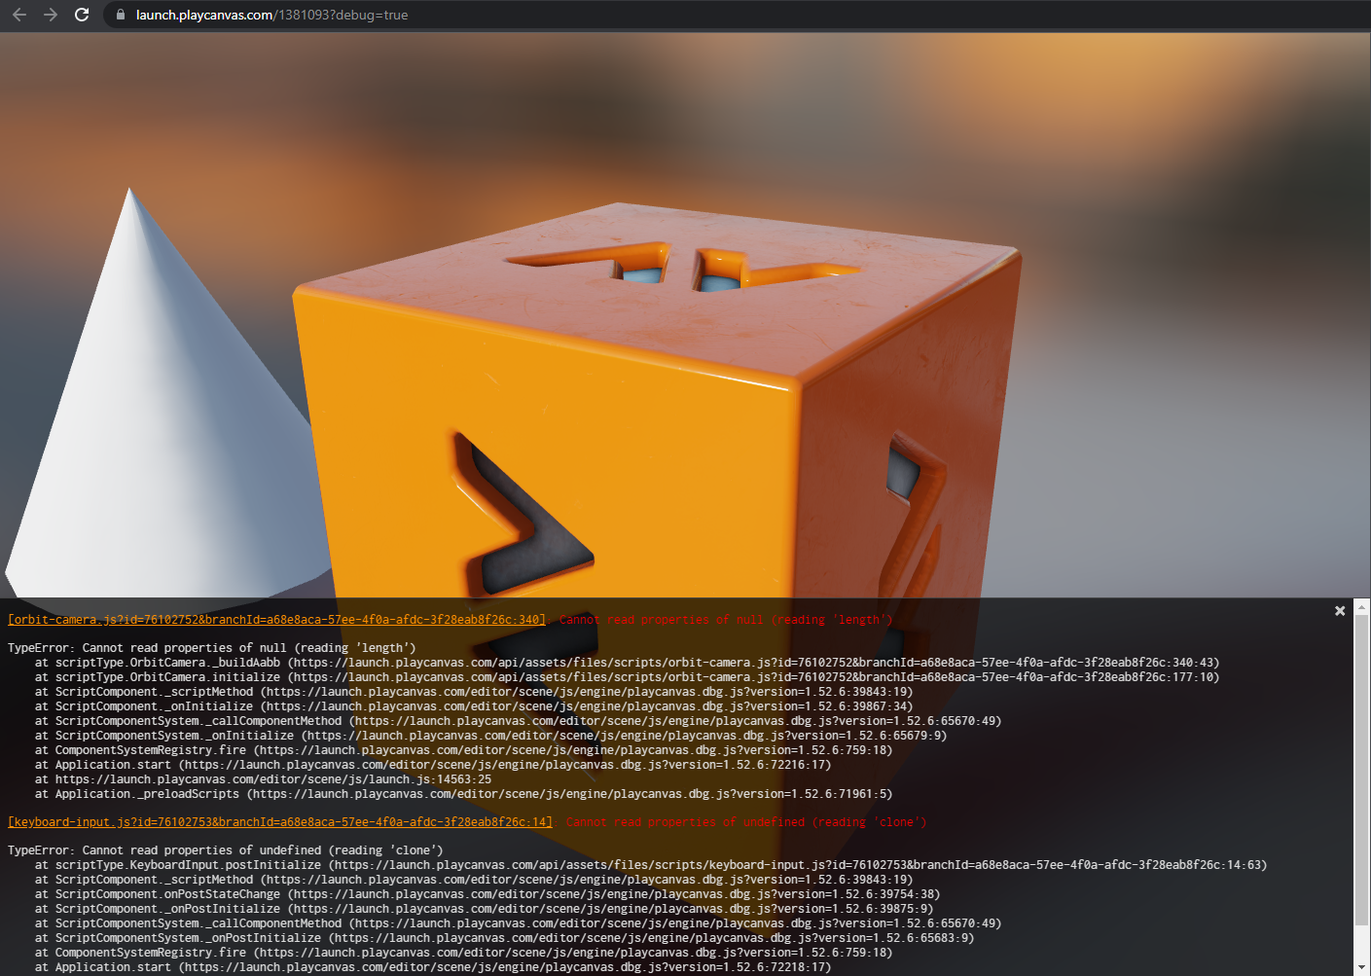This screenshot has width=1371, height=976.
Task: Open the orbit-camera.js error source link
Action: tap(275, 619)
